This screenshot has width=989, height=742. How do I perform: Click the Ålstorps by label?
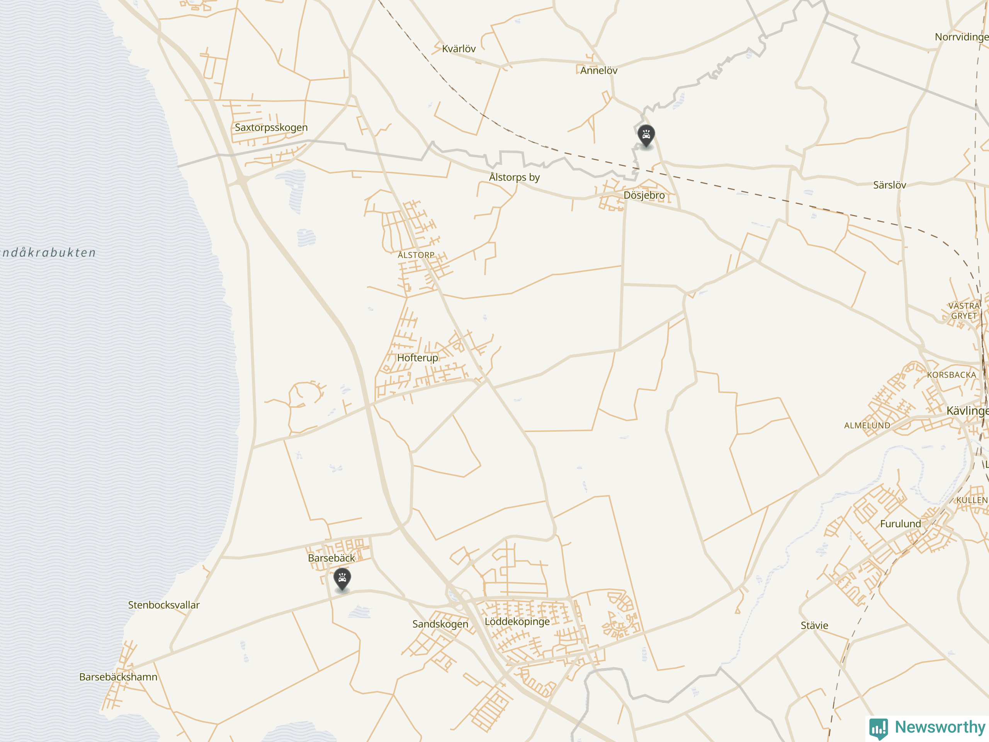pos(514,177)
